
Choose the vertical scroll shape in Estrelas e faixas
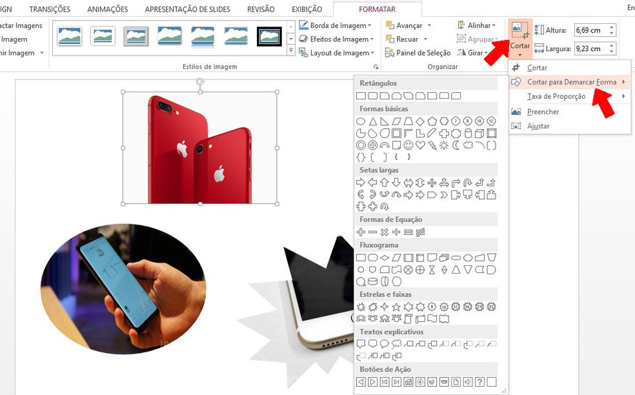[x=408, y=319]
